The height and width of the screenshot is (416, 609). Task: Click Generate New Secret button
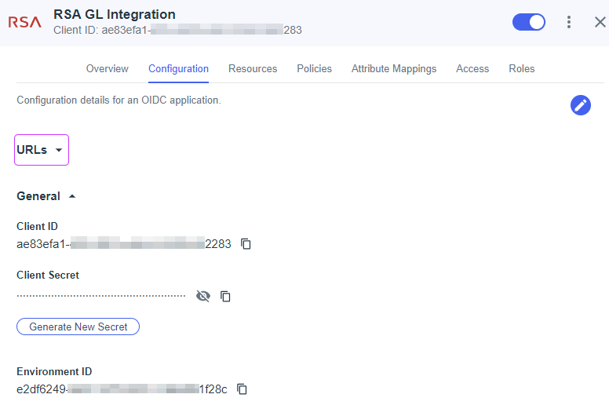click(78, 327)
